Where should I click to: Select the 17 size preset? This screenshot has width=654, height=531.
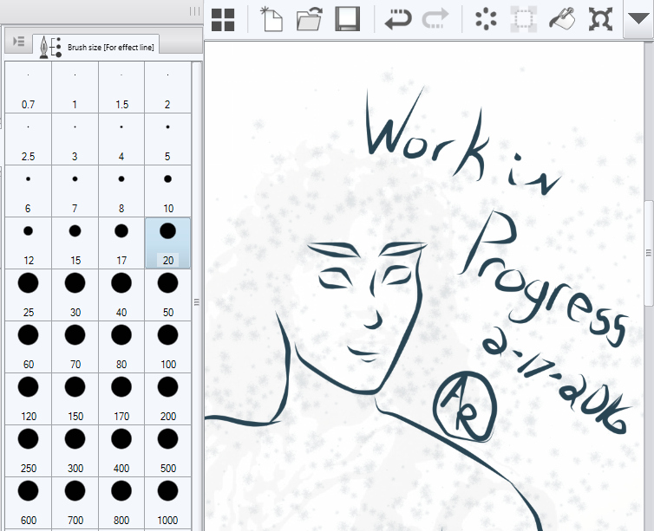(121, 243)
